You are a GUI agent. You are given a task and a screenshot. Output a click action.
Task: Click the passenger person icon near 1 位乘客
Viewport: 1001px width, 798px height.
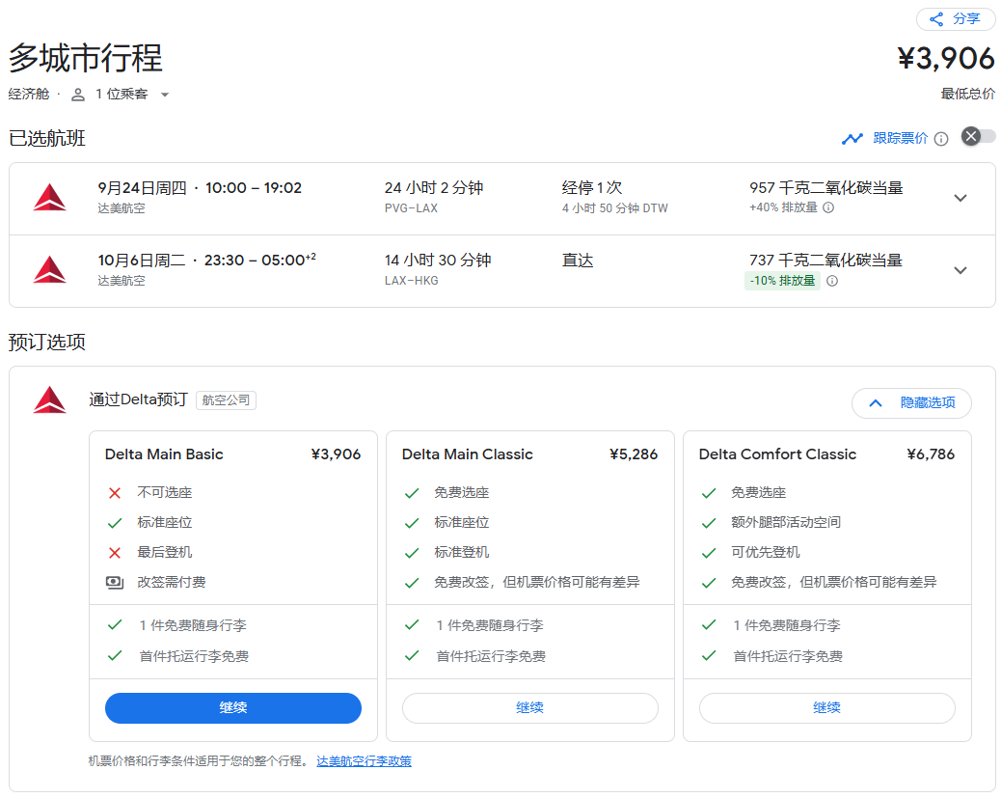[77, 94]
